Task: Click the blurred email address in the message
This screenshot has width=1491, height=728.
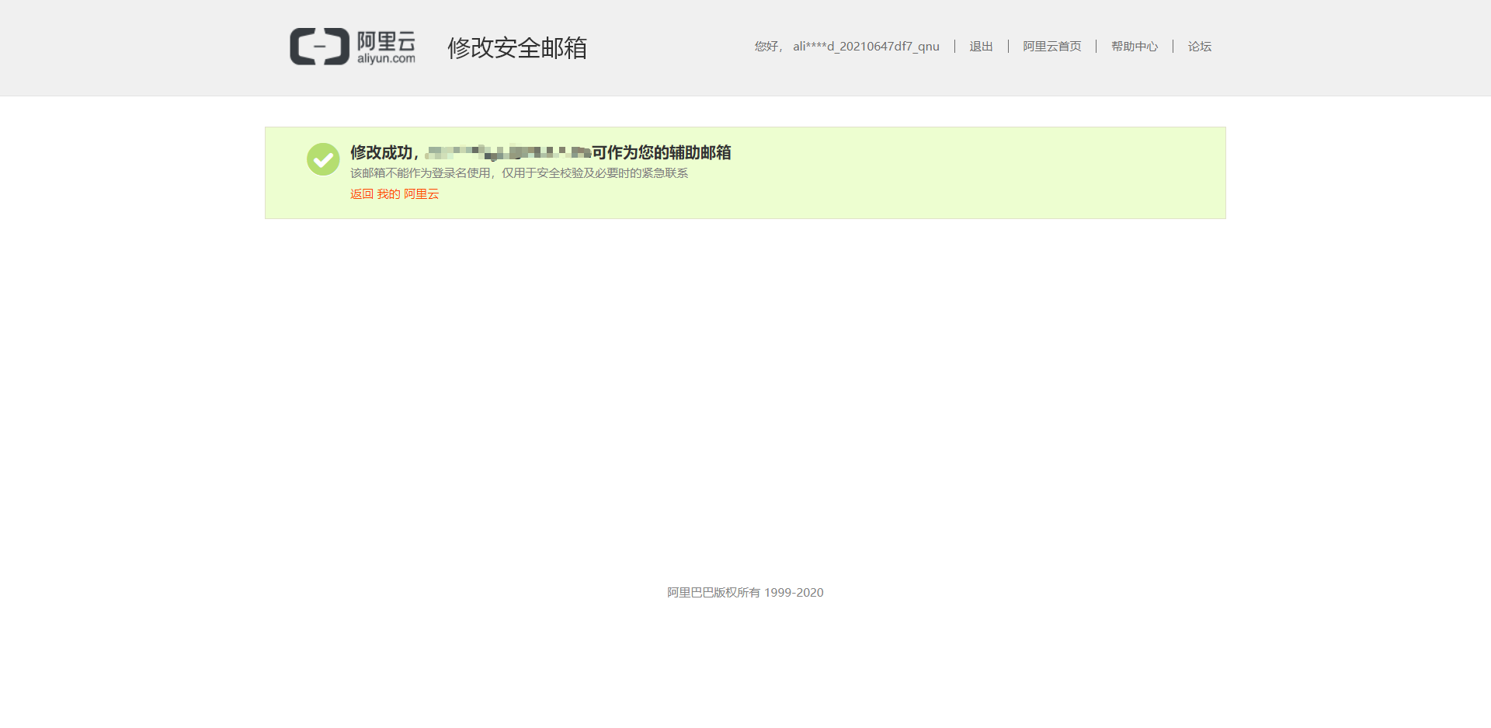Action: tap(508, 152)
